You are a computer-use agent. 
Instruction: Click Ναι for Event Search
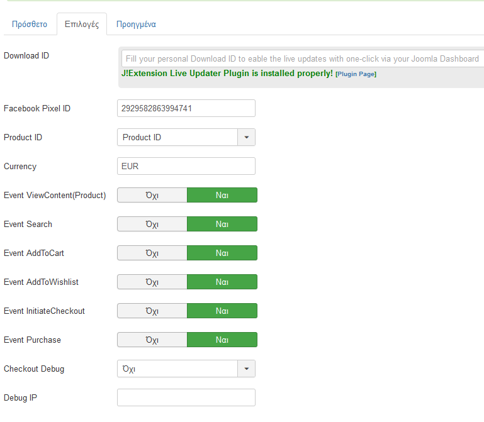(222, 224)
